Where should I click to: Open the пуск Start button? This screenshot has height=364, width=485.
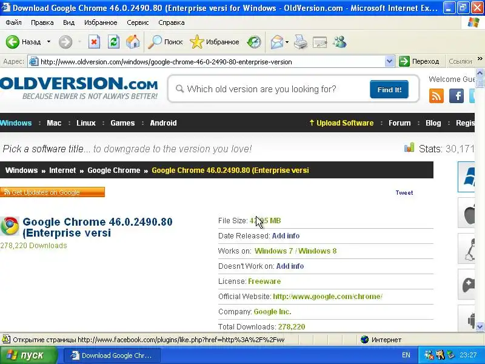(28, 355)
